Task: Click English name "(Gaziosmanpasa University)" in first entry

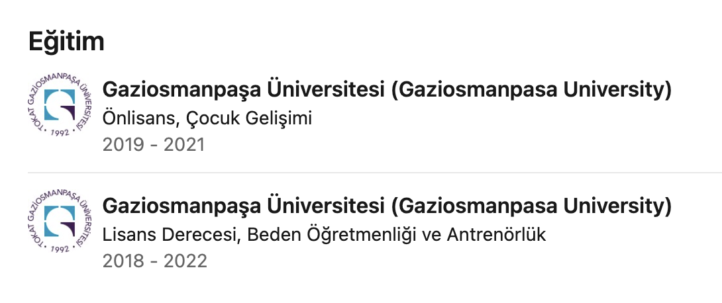Action: pos(531,91)
